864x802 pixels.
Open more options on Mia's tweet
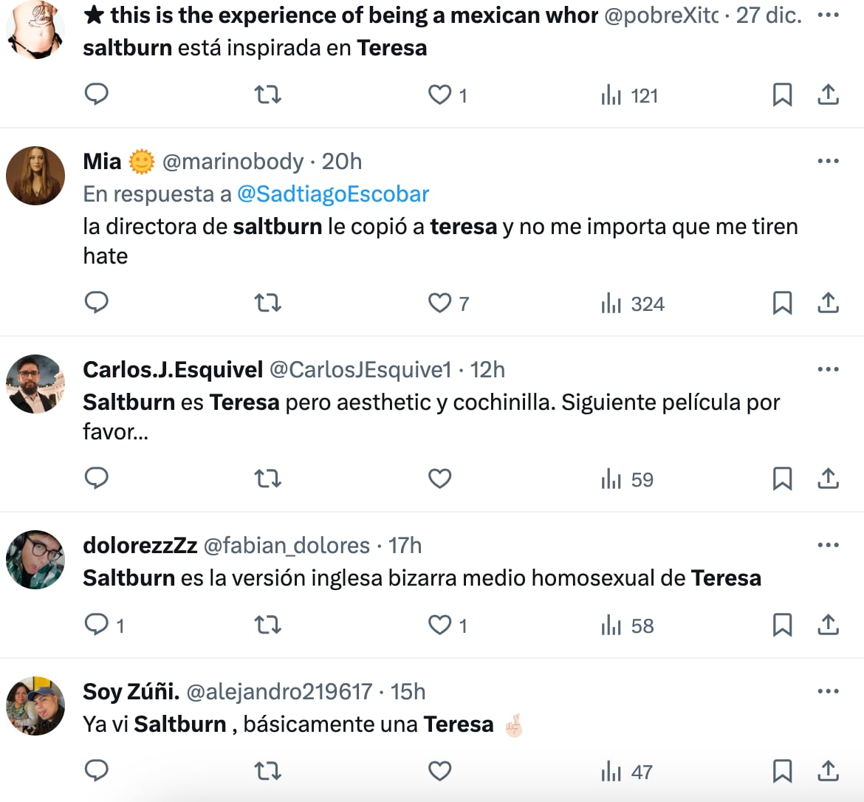click(828, 160)
